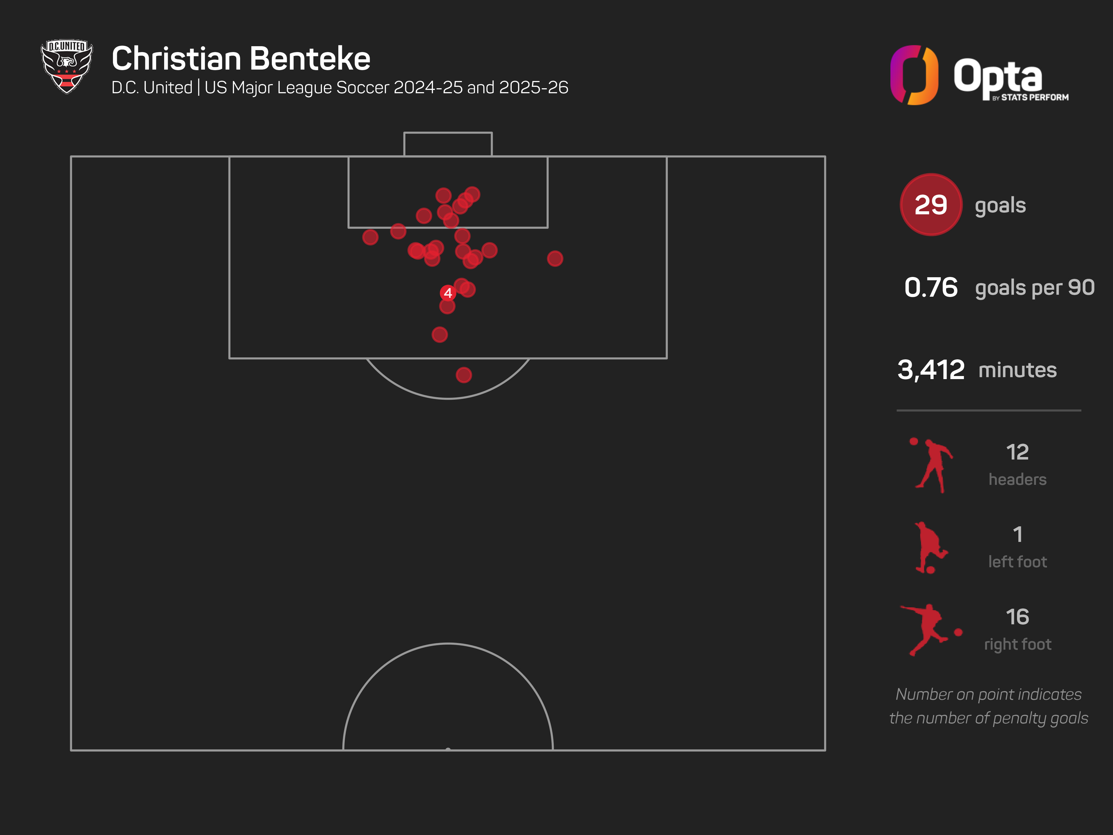Click the isolated goal dot furthest right
This screenshot has width=1113, height=835.
pos(555,259)
